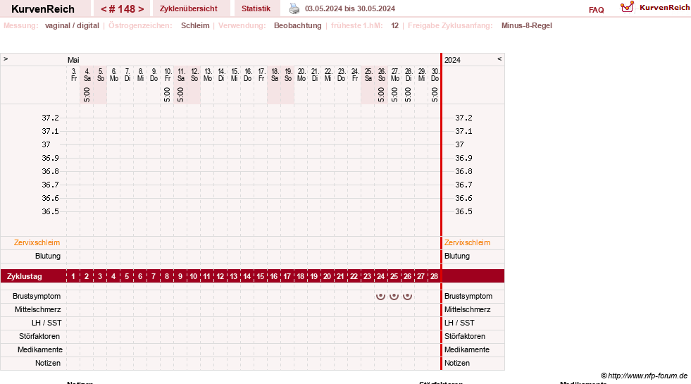
Task: Click the left Mittelschmerz row label
Action: (x=37, y=309)
